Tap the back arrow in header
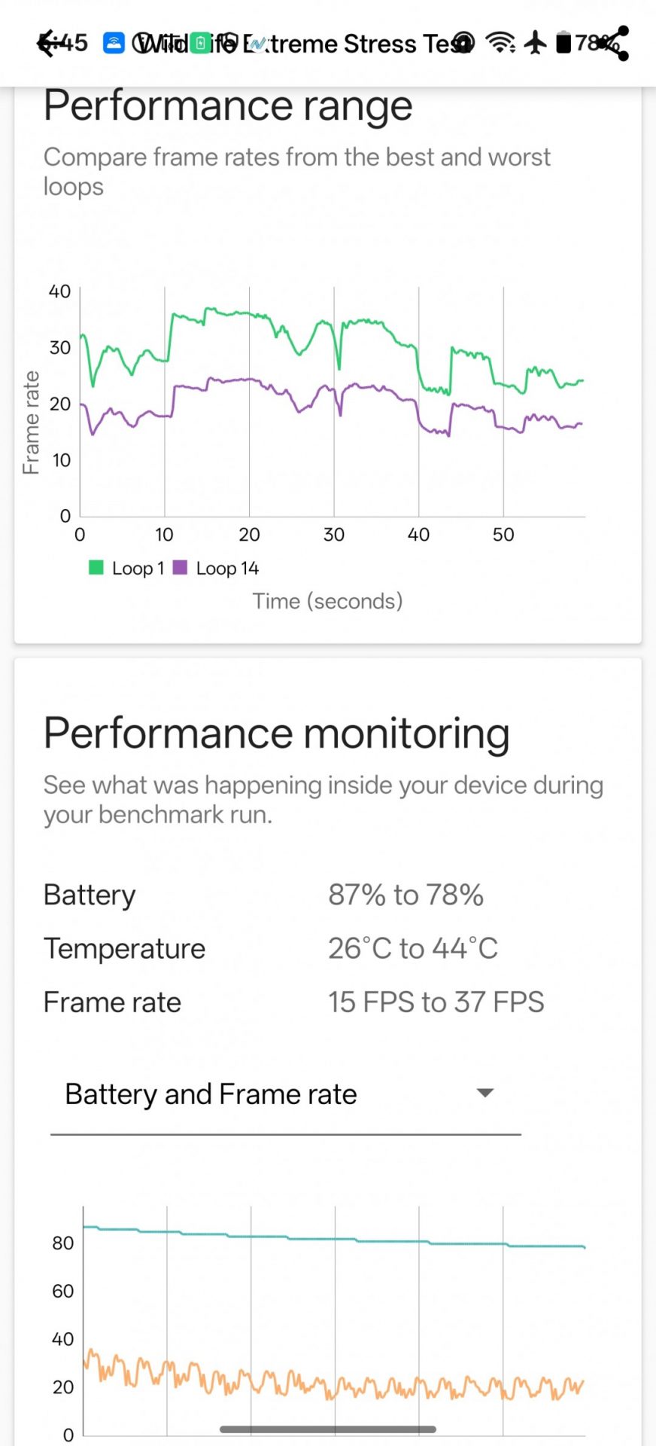Image resolution: width=656 pixels, height=1446 pixels. (x=47, y=44)
